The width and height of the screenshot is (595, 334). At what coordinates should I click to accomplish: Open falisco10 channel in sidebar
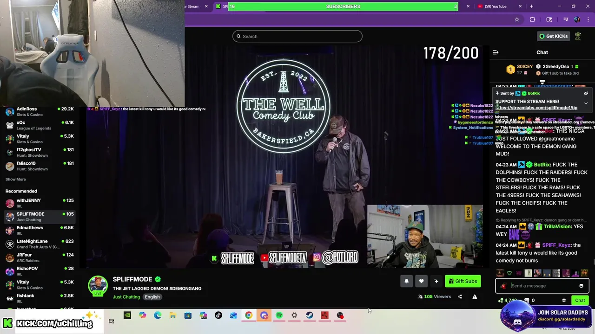39,166
